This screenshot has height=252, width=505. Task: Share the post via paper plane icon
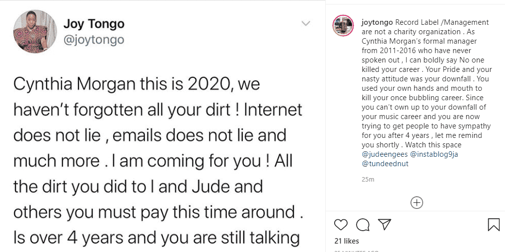(384, 225)
